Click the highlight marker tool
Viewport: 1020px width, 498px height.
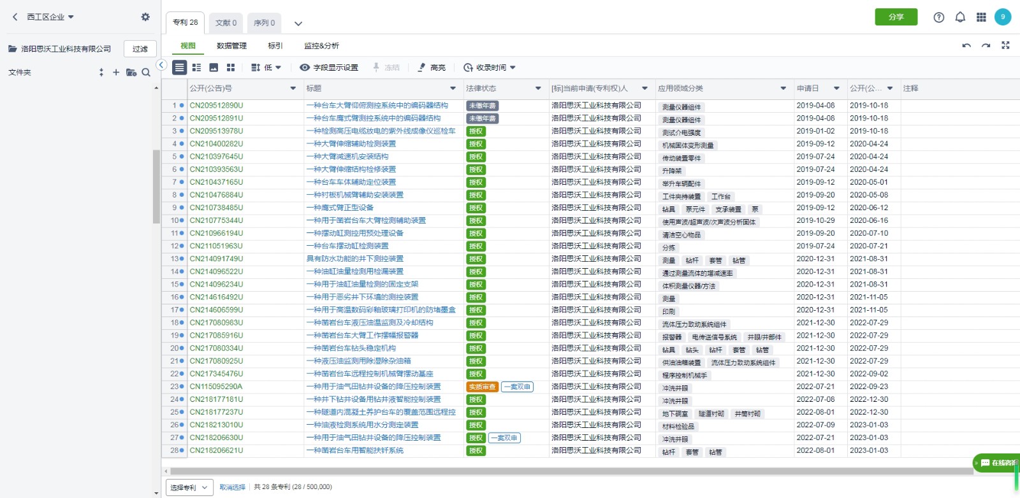click(x=432, y=68)
